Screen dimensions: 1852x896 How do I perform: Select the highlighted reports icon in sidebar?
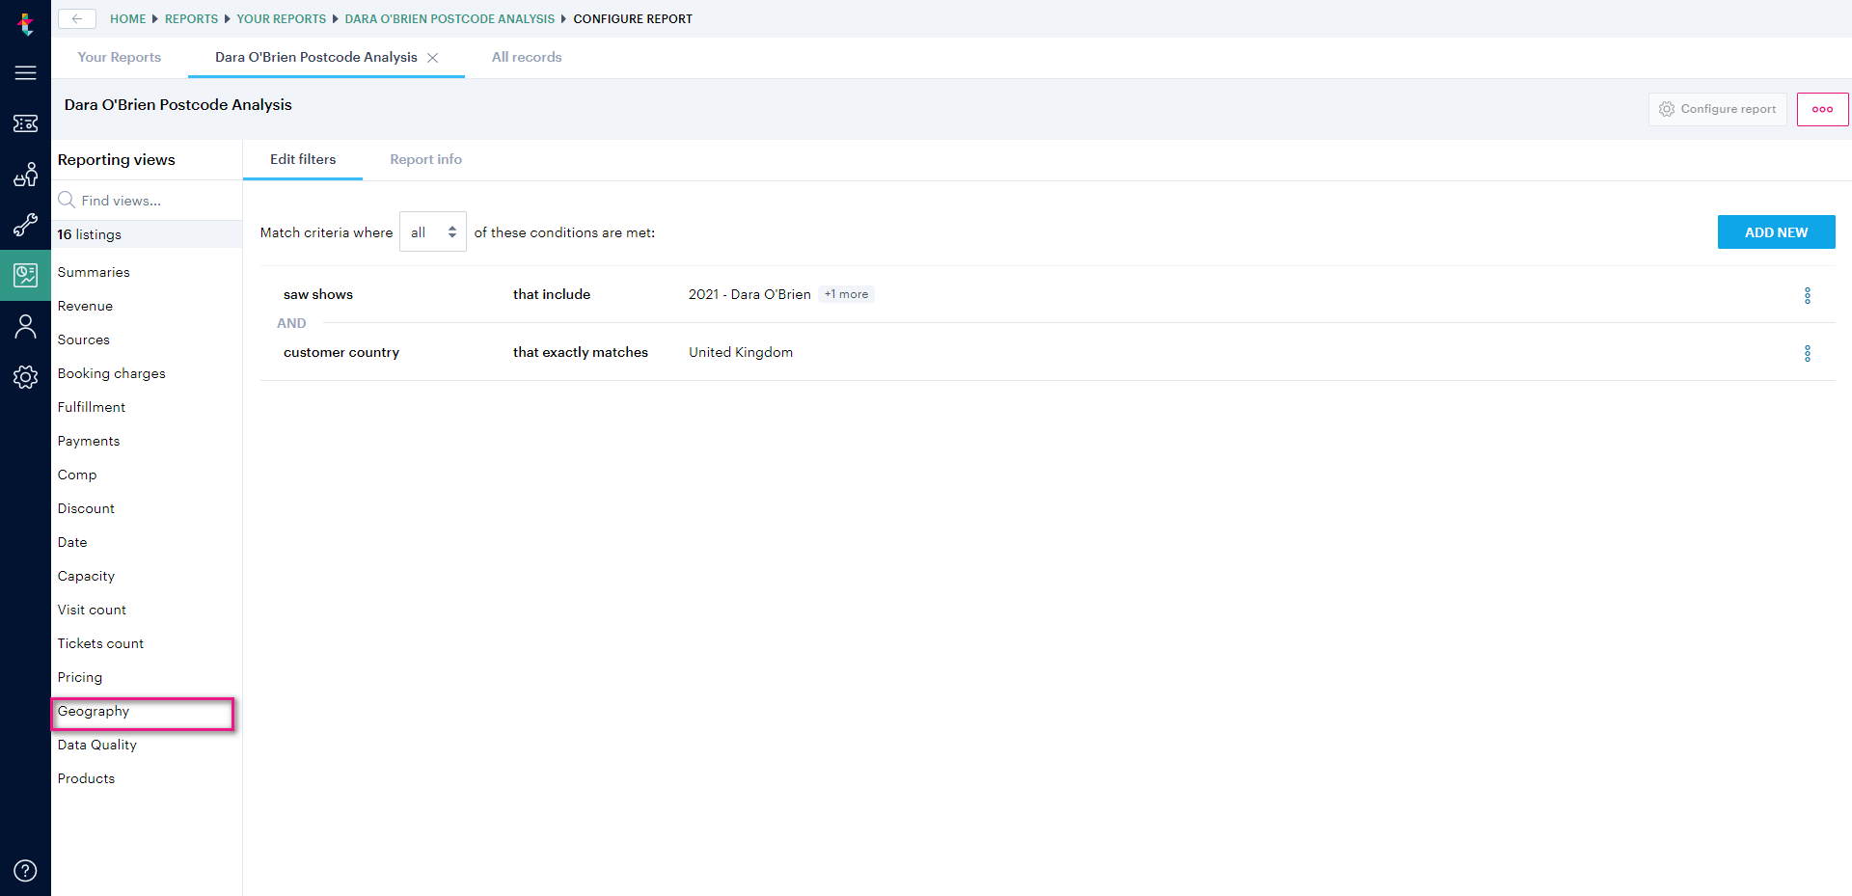[x=25, y=275]
